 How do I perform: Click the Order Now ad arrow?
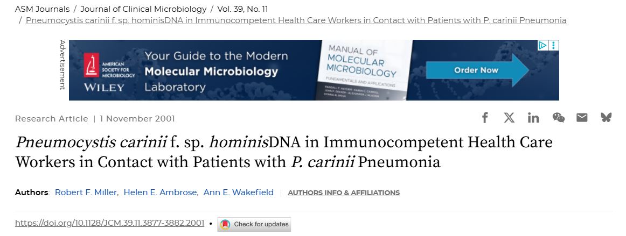[477, 70]
